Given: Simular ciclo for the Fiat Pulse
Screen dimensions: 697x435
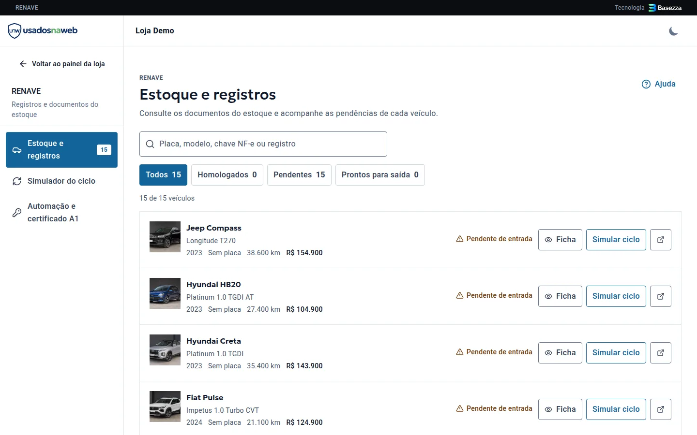Looking at the screenshot, I should tap(616, 409).
